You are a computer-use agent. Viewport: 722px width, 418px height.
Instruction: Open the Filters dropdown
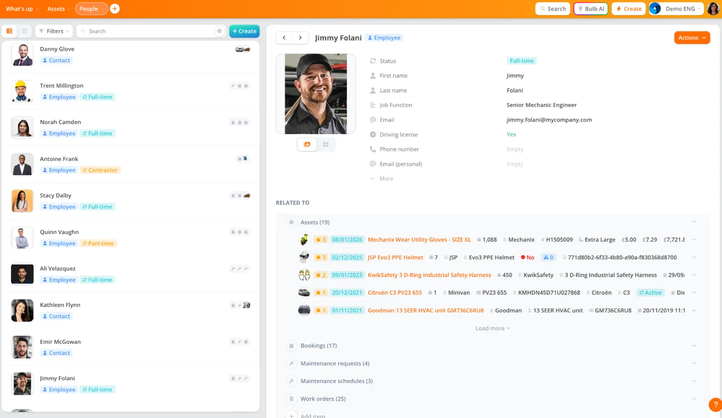pos(54,31)
